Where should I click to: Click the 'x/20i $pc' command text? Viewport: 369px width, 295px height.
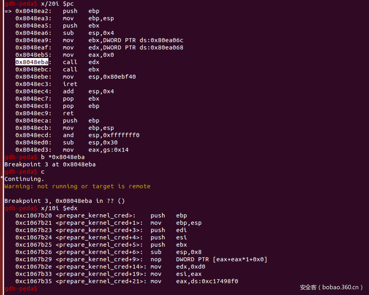pyautogui.click(x=57, y=4)
